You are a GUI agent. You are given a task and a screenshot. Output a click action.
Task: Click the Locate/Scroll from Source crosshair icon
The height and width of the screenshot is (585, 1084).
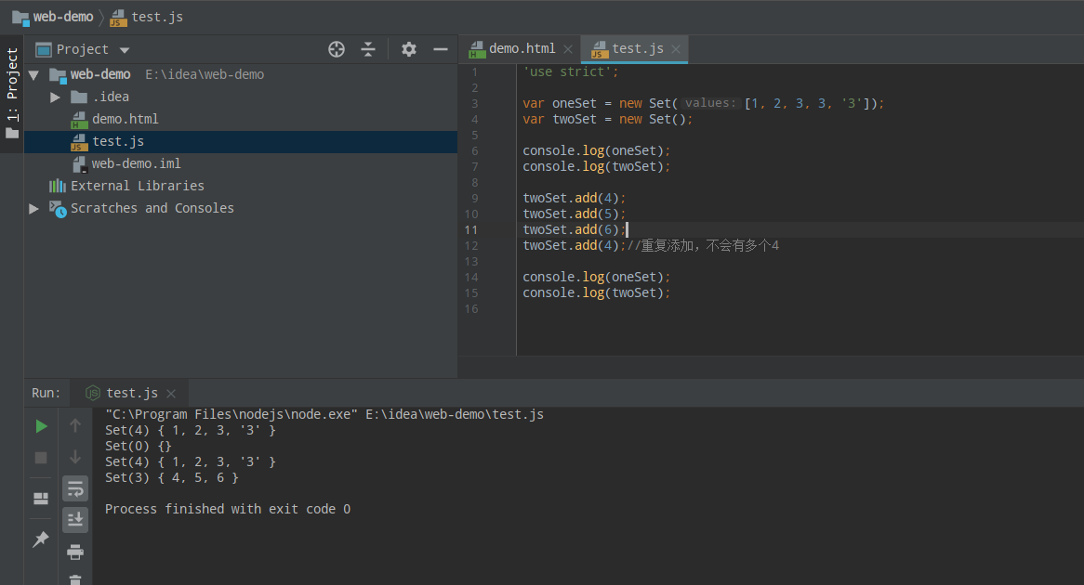tap(337, 49)
